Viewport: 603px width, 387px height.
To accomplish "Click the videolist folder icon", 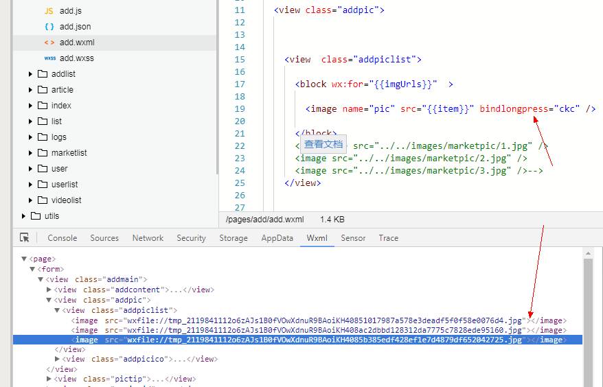I will click(x=43, y=200).
